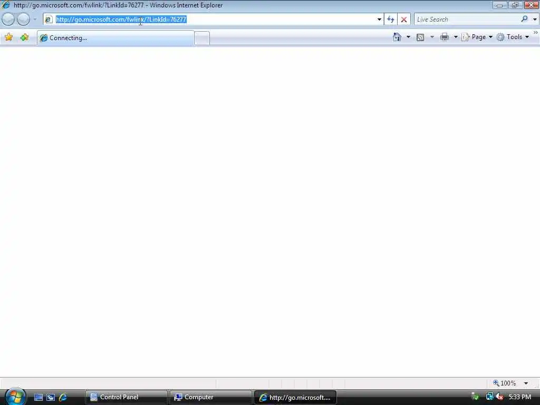Expand the Print dropdown arrow

[x=455, y=37]
